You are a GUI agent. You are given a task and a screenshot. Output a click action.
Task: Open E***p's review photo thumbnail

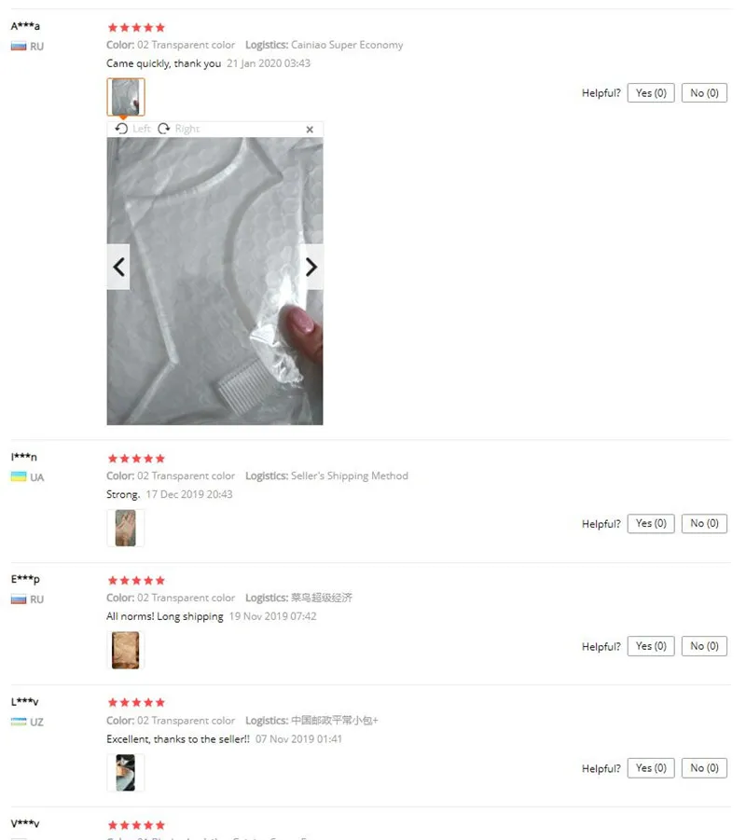point(126,651)
